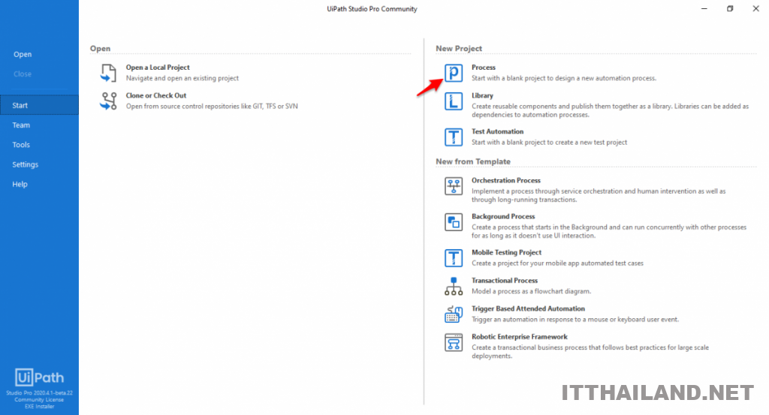Click the Trigger Based Attended Automation icon
Image resolution: width=769 pixels, height=415 pixels.
tap(454, 314)
